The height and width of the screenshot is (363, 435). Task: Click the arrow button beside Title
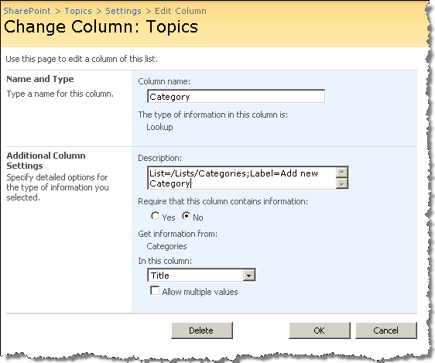[x=249, y=276]
